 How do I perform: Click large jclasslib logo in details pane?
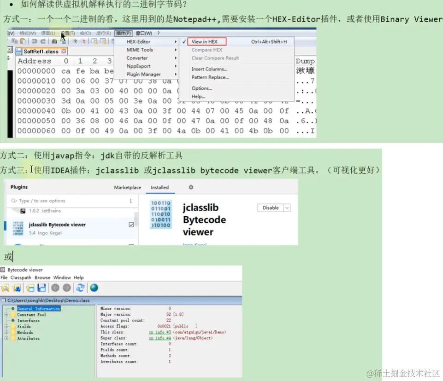click(x=160, y=214)
